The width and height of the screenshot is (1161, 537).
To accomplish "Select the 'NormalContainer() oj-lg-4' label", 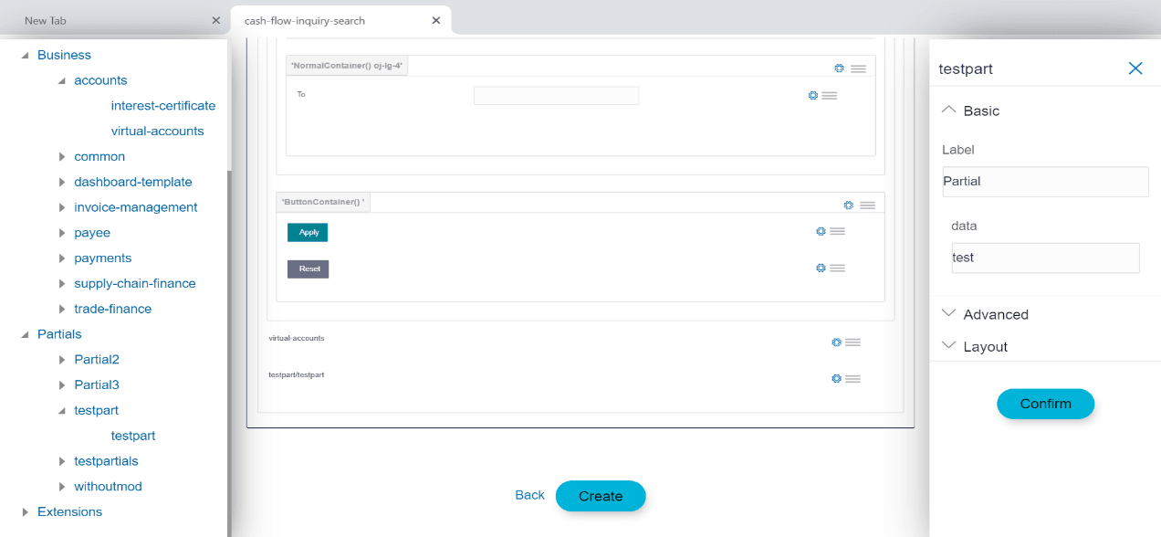I will pos(347,66).
